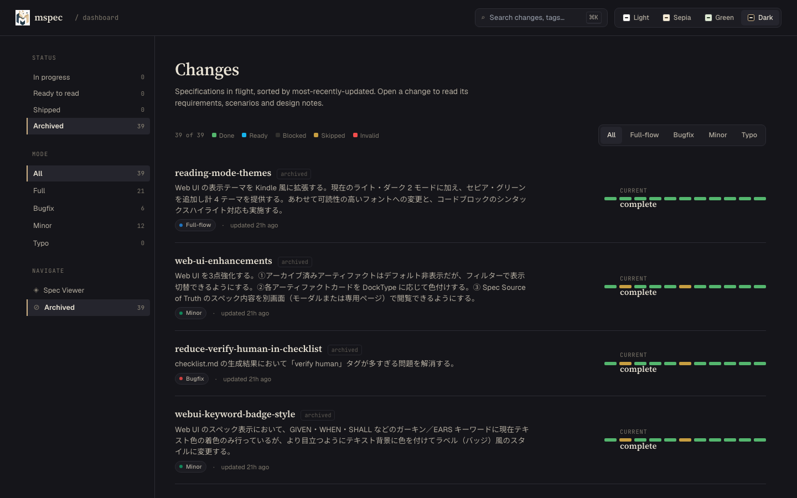The height and width of the screenshot is (498, 797).
Task: Filter status by Shipped
Action: click(x=88, y=110)
